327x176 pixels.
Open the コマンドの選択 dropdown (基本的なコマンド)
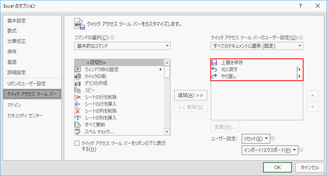[122, 46]
